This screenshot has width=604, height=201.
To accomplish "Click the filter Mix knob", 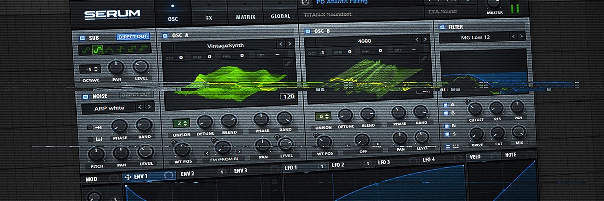I will (518, 132).
